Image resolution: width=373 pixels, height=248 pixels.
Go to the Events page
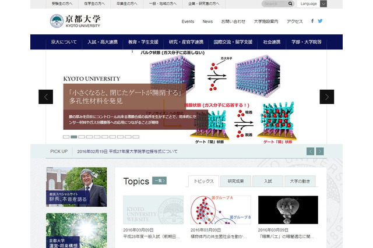pyautogui.click(x=188, y=22)
